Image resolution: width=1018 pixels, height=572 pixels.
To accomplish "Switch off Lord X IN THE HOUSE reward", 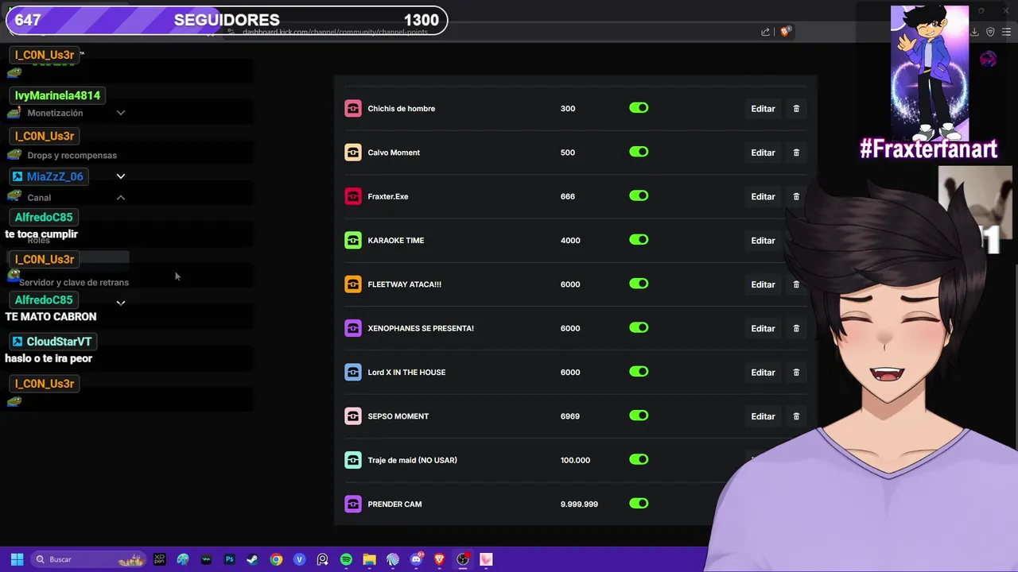I will (639, 372).
